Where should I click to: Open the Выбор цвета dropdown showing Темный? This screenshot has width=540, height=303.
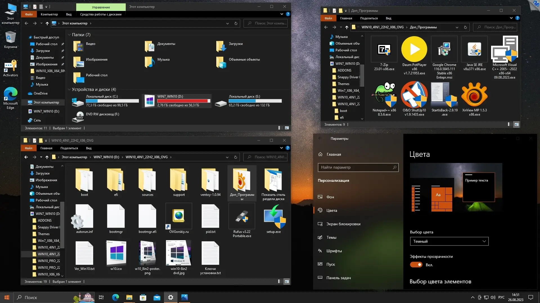click(449, 241)
